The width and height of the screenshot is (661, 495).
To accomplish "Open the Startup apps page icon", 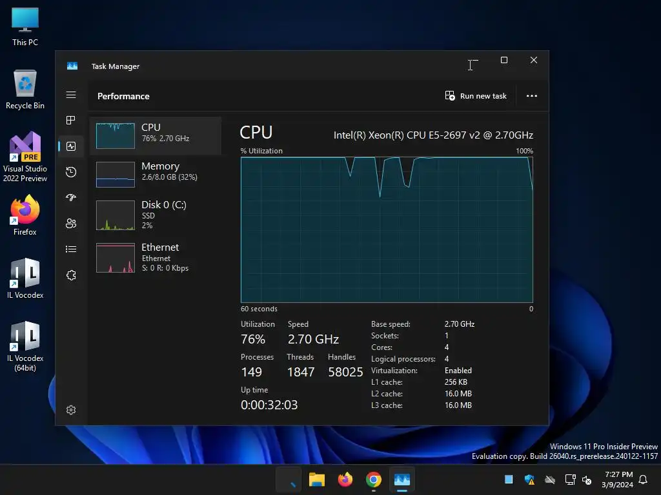I will pyautogui.click(x=71, y=197).
